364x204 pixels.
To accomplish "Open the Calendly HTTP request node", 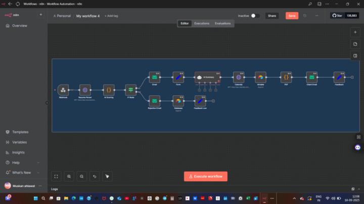I will tap(239, 77).
